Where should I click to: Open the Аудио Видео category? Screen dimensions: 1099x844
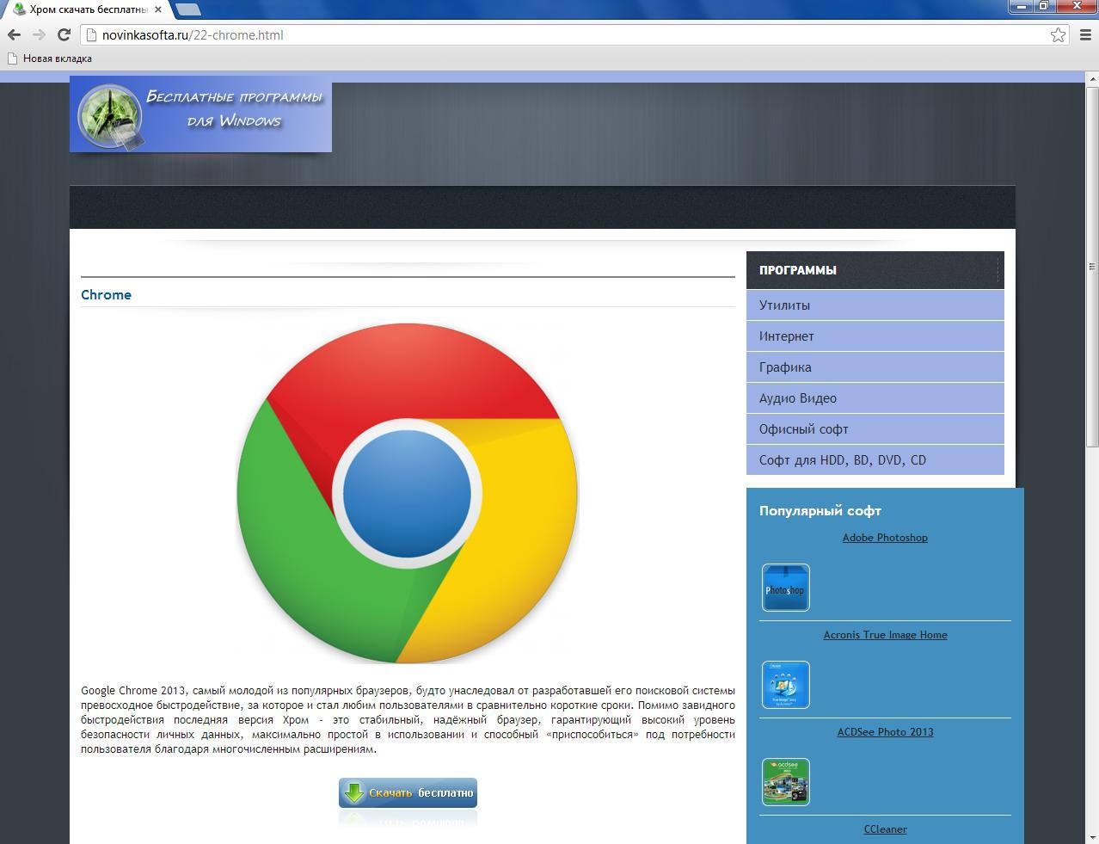coord(875,398)
